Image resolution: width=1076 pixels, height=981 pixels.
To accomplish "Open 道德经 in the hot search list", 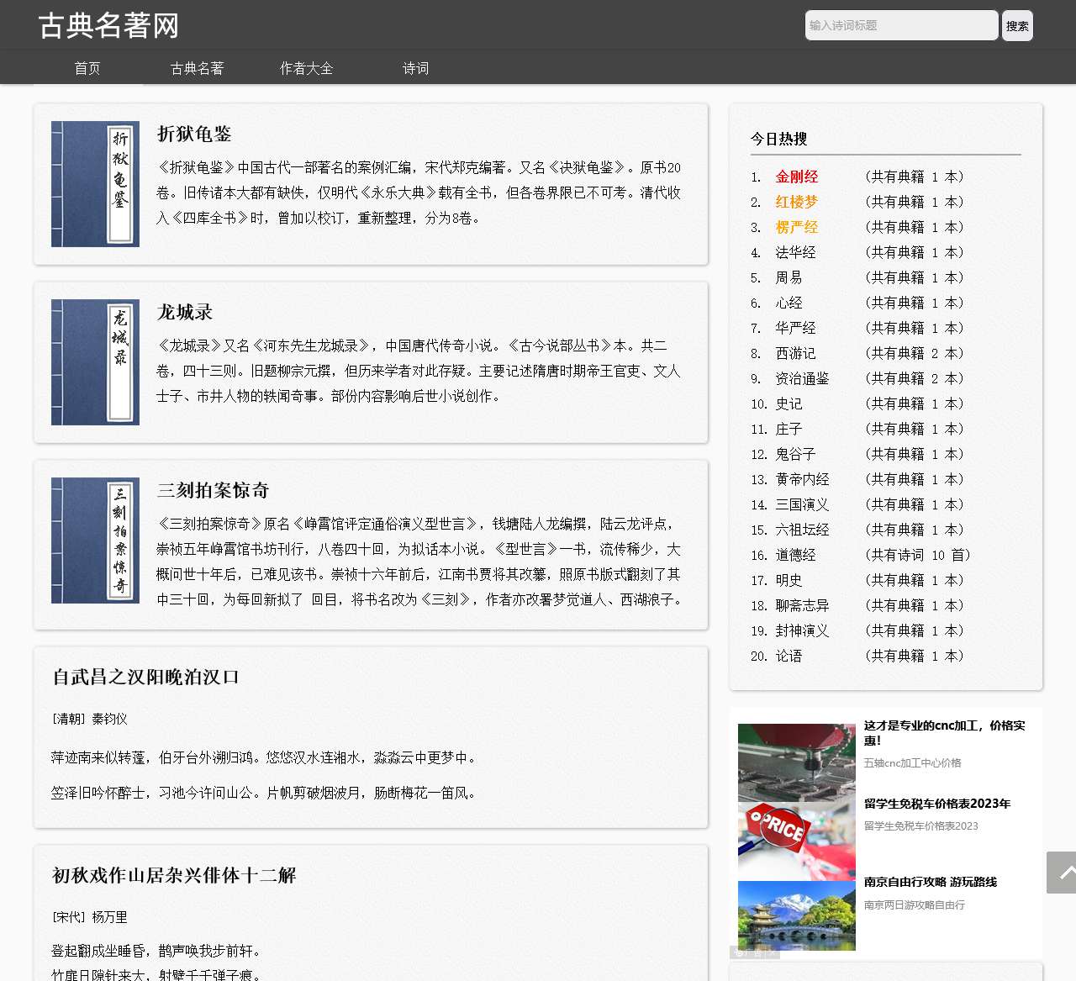I will 795,555.
